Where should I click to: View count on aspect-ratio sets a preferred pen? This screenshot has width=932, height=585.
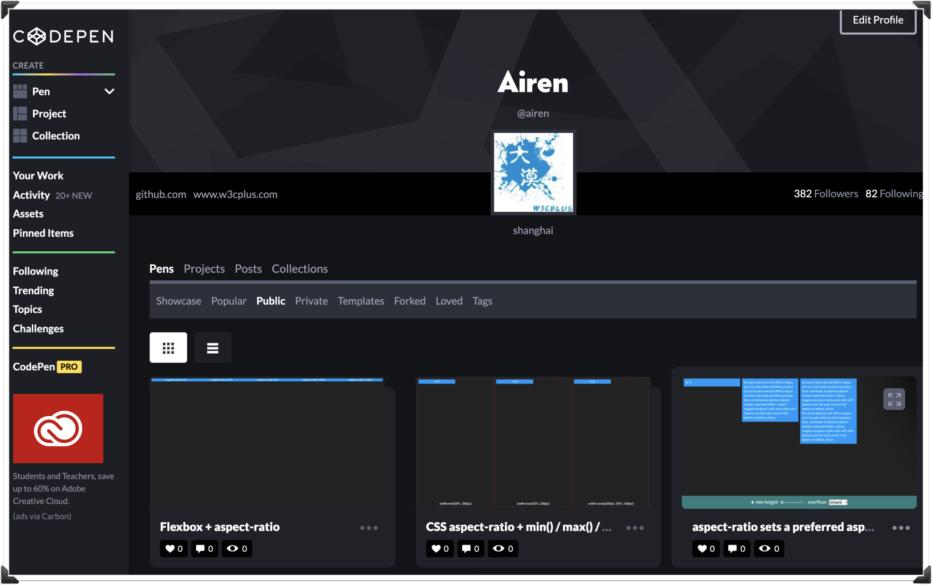[769, 549]
